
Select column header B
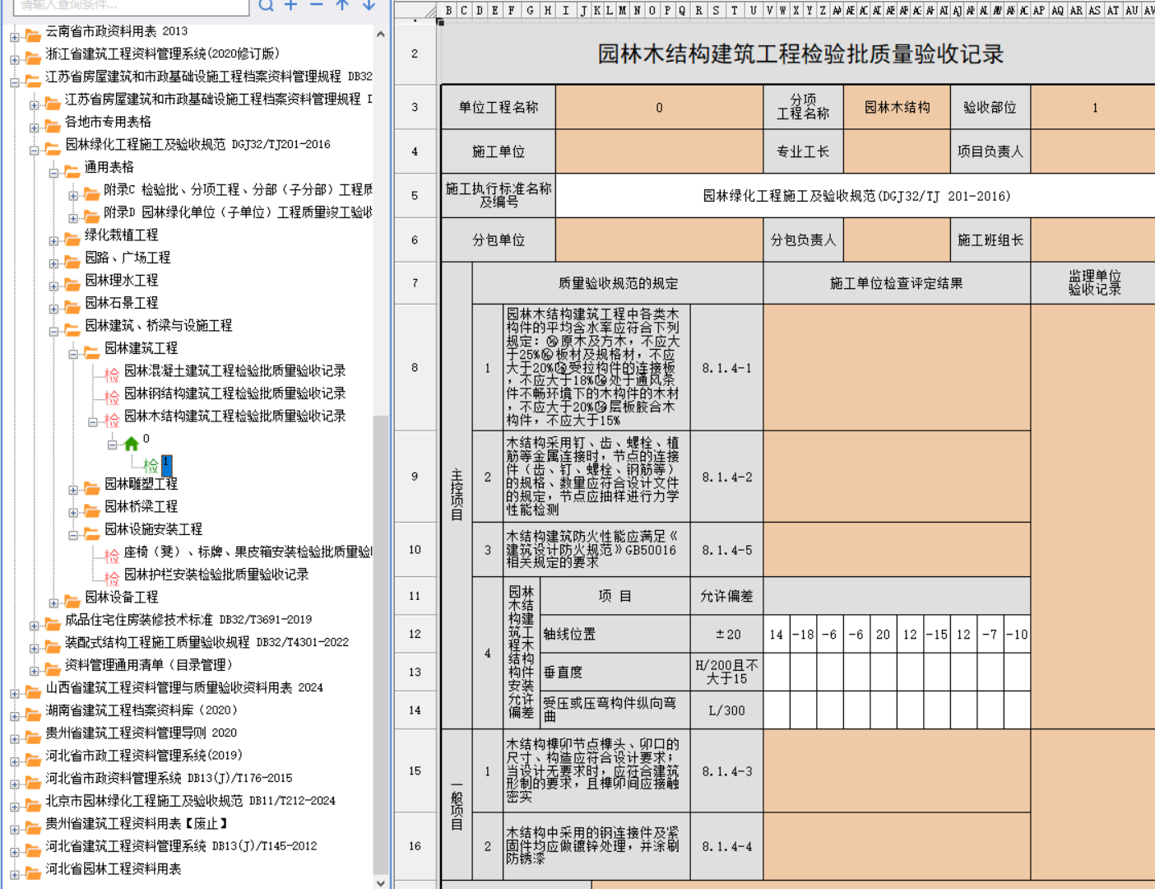[449, 10]
